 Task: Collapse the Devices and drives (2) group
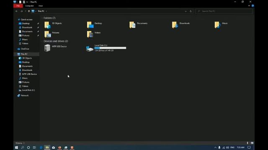pos(42,41)
